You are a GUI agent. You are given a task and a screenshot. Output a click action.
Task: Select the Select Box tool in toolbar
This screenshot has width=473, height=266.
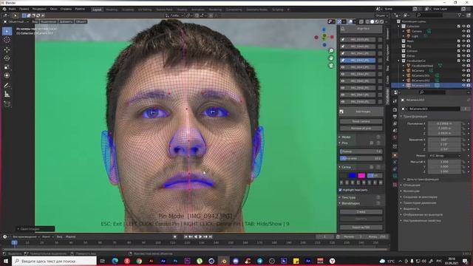coord(7,31)
